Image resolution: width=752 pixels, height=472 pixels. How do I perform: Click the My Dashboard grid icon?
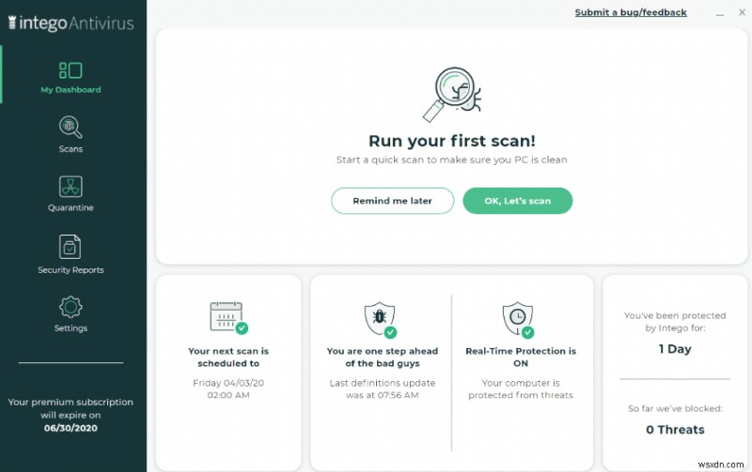coord(70,70)
